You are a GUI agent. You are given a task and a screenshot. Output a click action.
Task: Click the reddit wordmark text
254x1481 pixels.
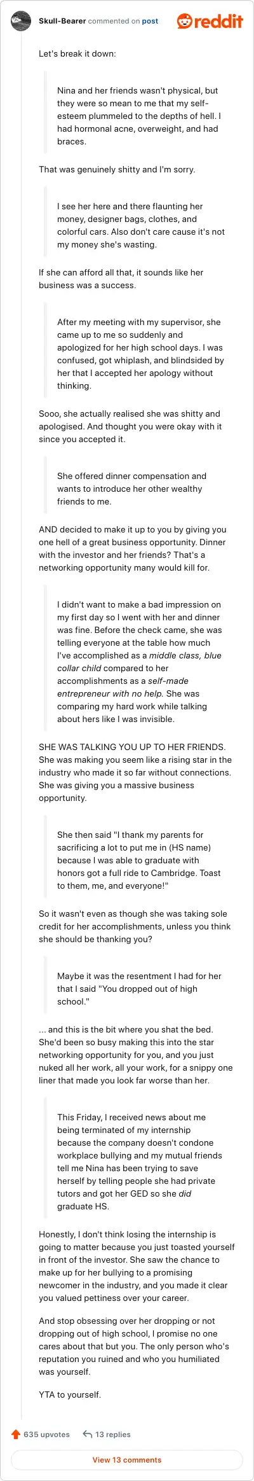click(219, 21)
